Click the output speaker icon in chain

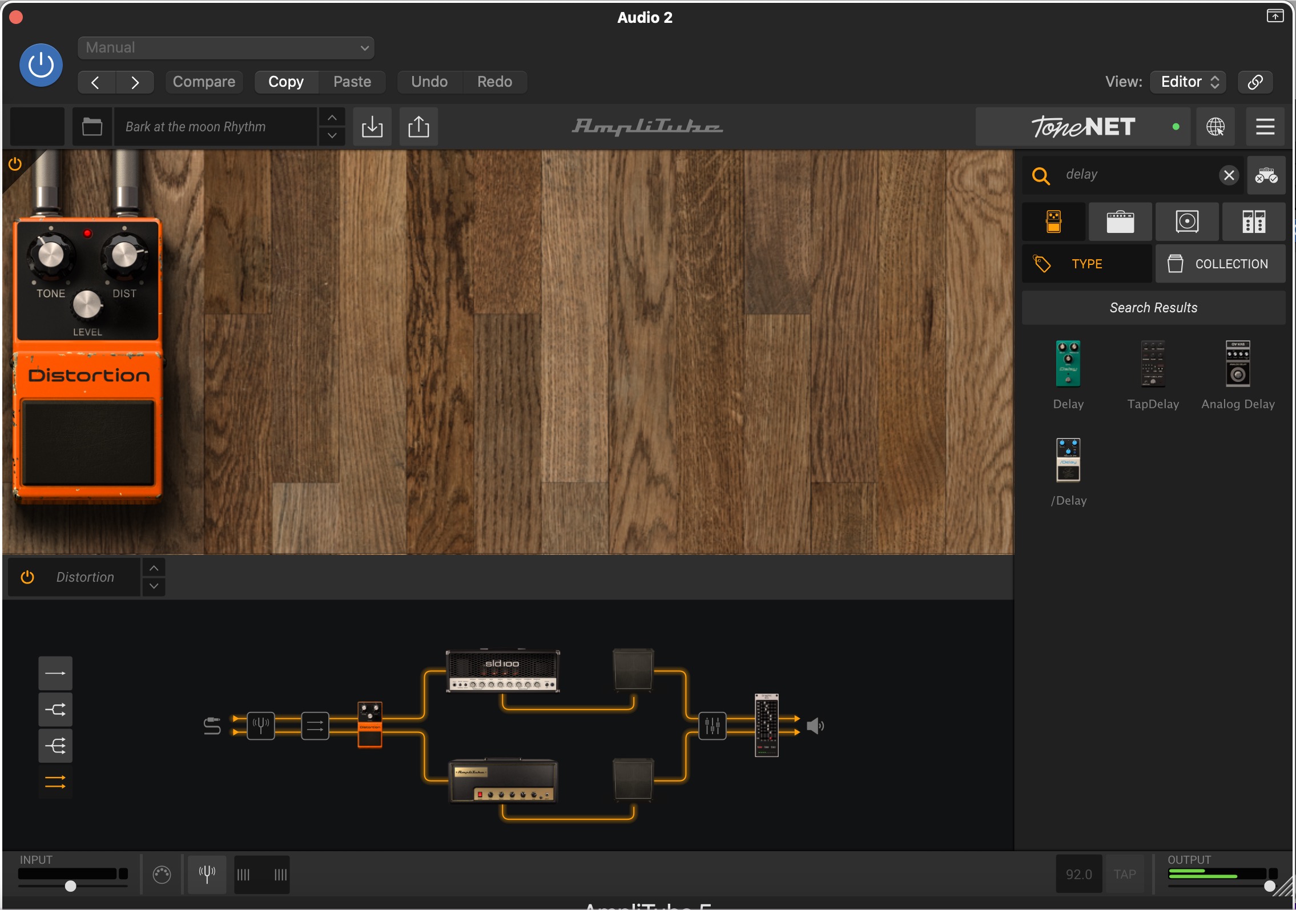(x=815, y=726)
